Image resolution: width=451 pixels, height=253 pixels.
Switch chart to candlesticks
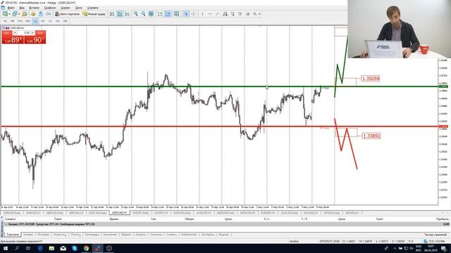coord(120,14)
